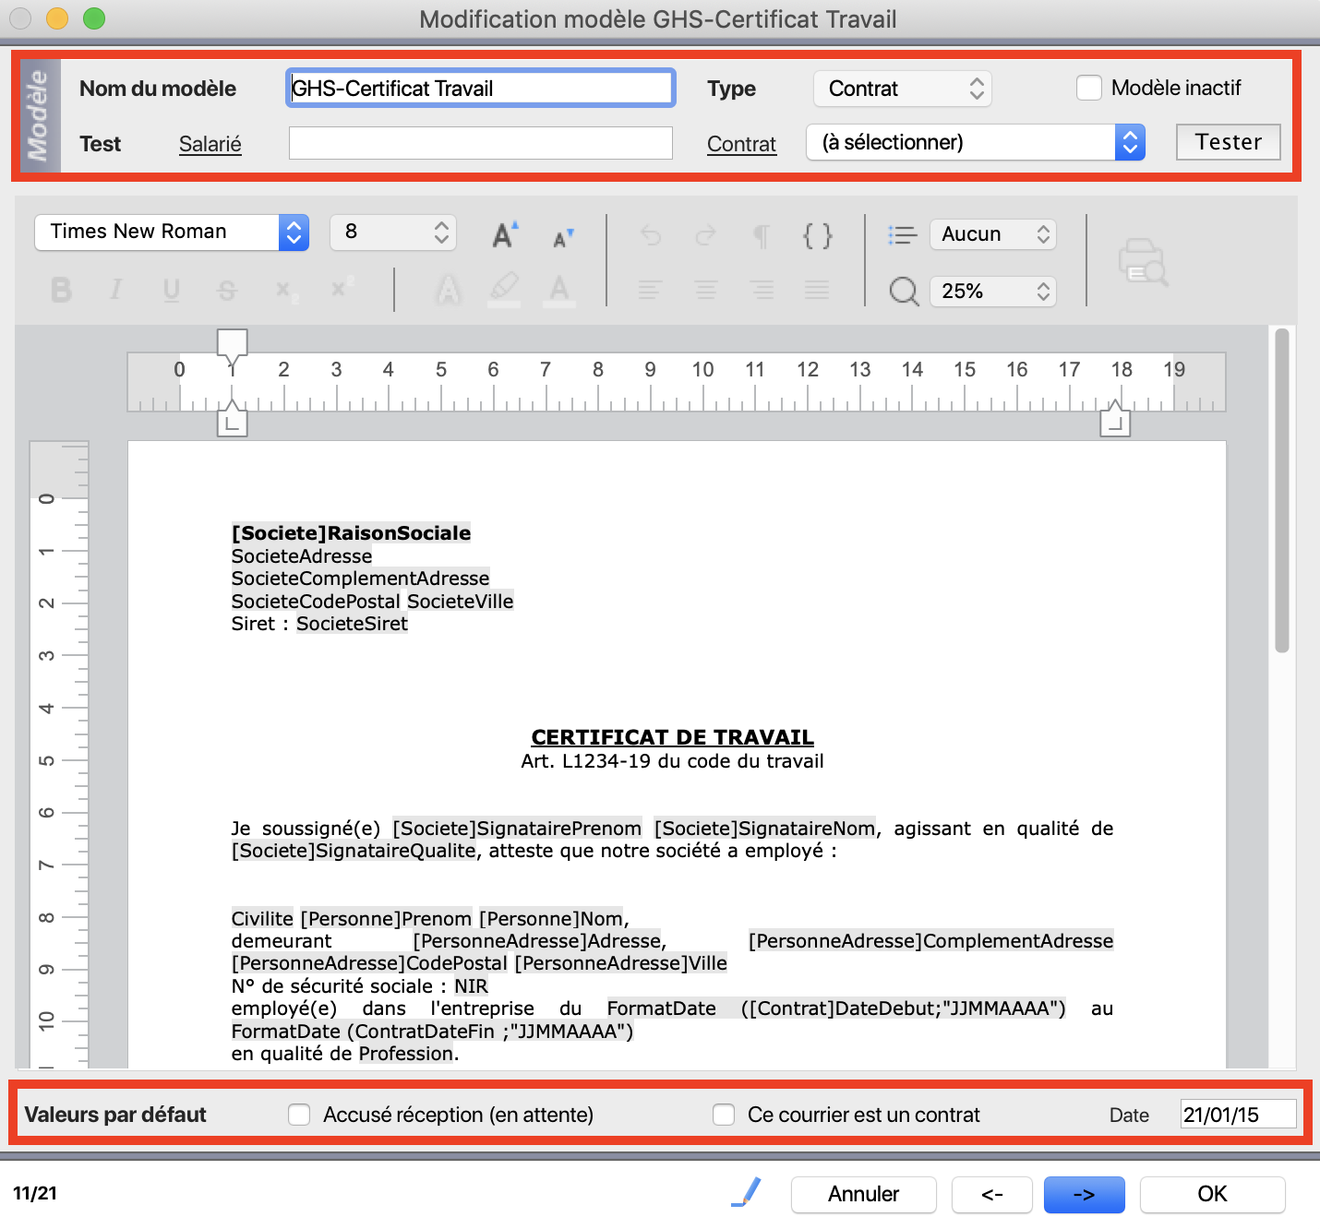
Task: Click the first-line indent marker on ruler
Action: tap(232, 347)
